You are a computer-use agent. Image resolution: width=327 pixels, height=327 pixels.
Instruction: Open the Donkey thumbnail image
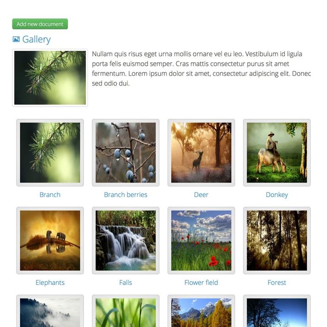(x=277, y=153)
